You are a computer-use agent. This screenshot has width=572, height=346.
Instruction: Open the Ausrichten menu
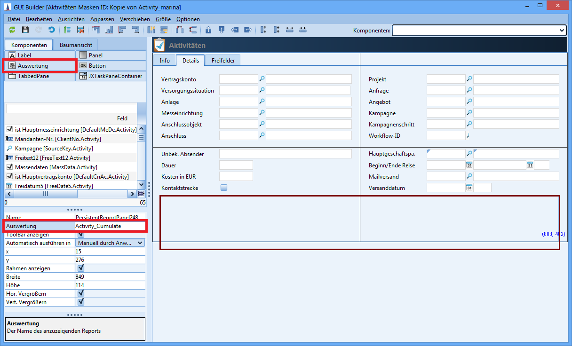71,19
